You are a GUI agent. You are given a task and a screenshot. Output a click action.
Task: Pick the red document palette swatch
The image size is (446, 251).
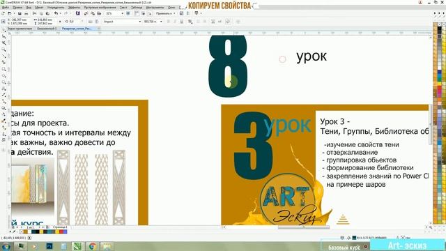click(62, 232)
